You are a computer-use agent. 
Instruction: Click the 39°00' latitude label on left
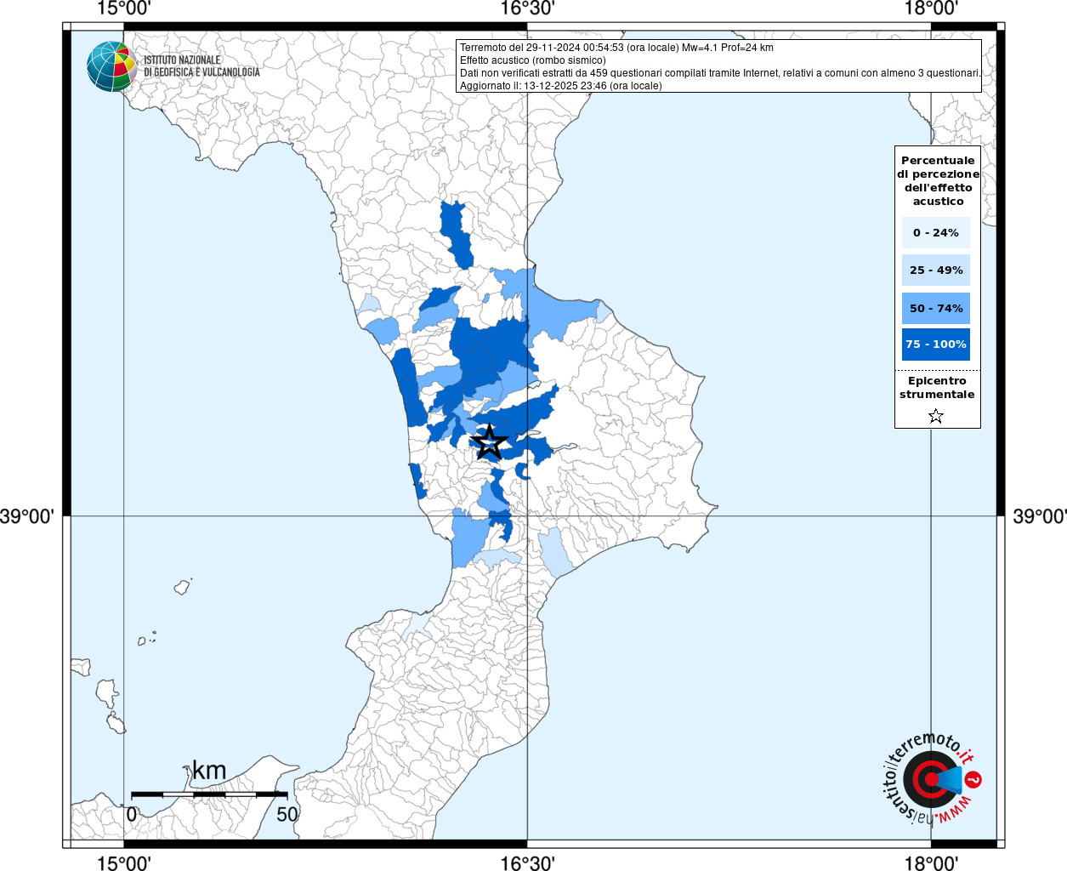[x=26, y=516]
